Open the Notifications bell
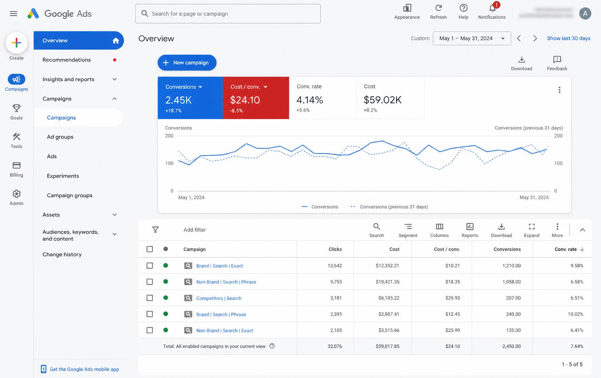 coord(492,8)
